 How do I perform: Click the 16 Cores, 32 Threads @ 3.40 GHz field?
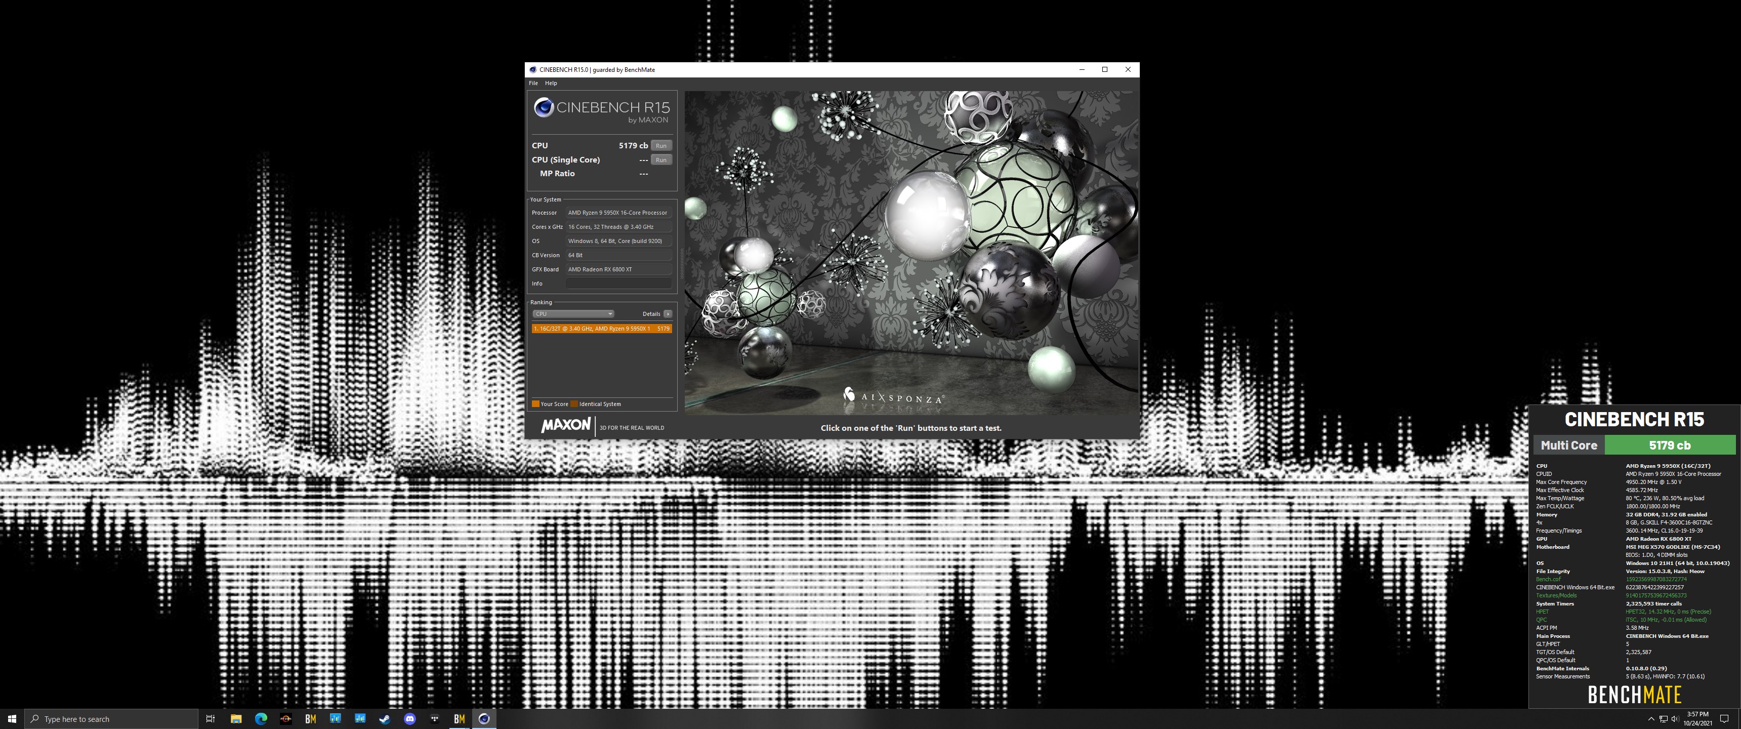(618, 226)
